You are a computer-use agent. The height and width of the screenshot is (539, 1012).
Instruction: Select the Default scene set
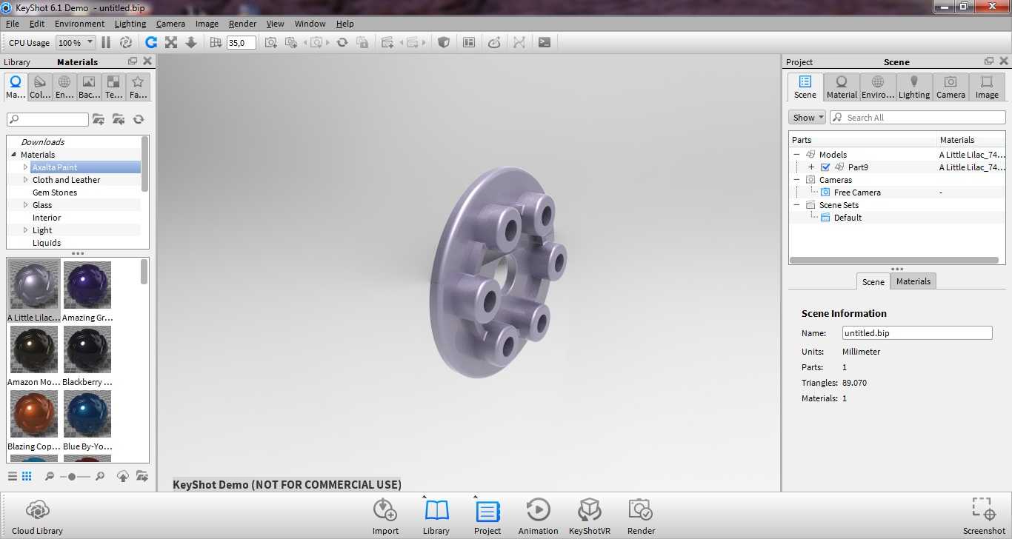point(848,218)
